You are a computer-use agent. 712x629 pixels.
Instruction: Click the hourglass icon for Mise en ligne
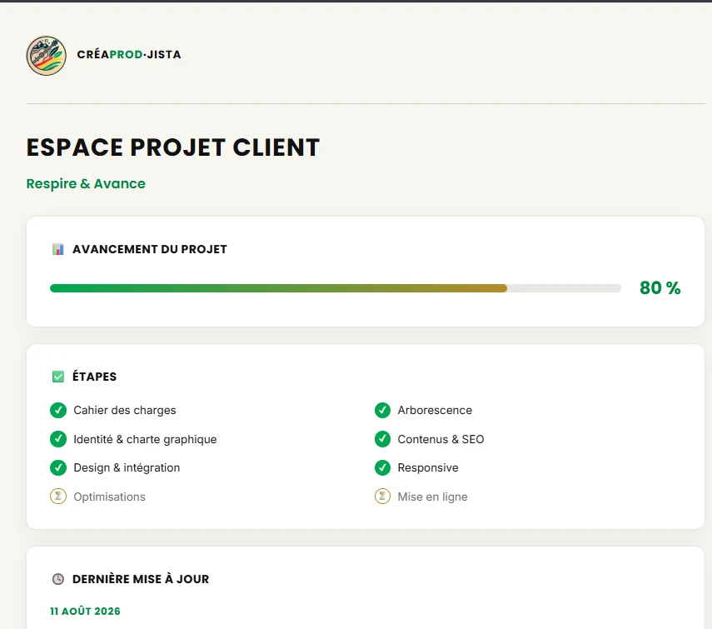[382, 497]
